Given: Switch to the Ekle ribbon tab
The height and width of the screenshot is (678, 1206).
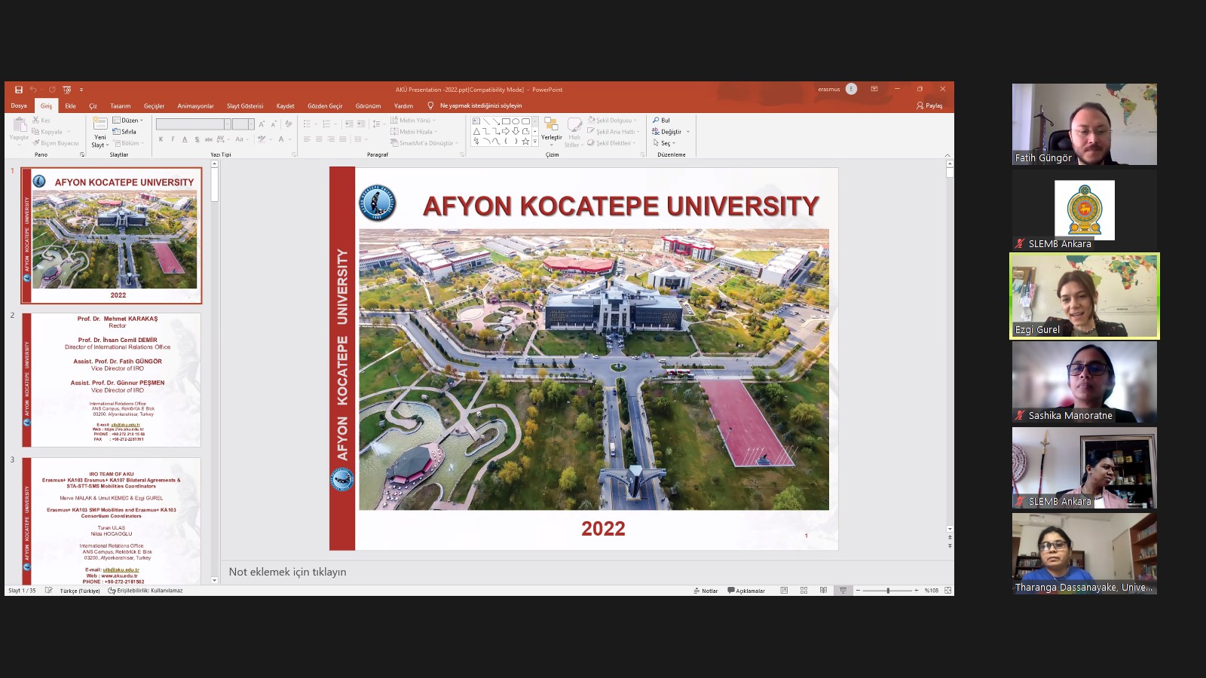Looking at the screenshot, I should coord(70,106).
